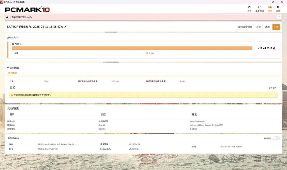Click the orange 7 090 performance legend marker
The image size is (287, 170).
pos(147,53)
